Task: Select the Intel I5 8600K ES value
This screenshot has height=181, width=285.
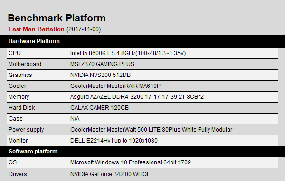Action: coord(128,53)
